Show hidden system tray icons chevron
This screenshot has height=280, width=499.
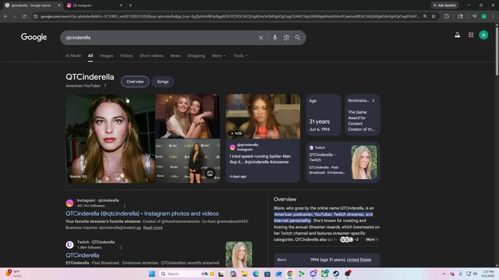pyautogui.click(x=444, y=274)
